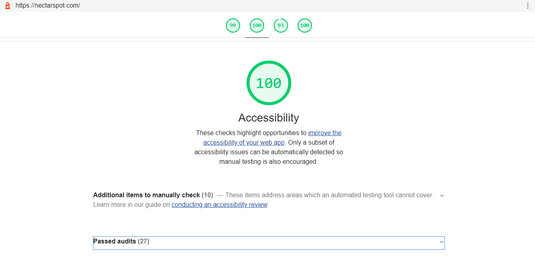Image resolution: width=535 pixels, height=257 pixels.
Task: Click the large 100 Accessibility score circle
Action: [x=268, y=83]
